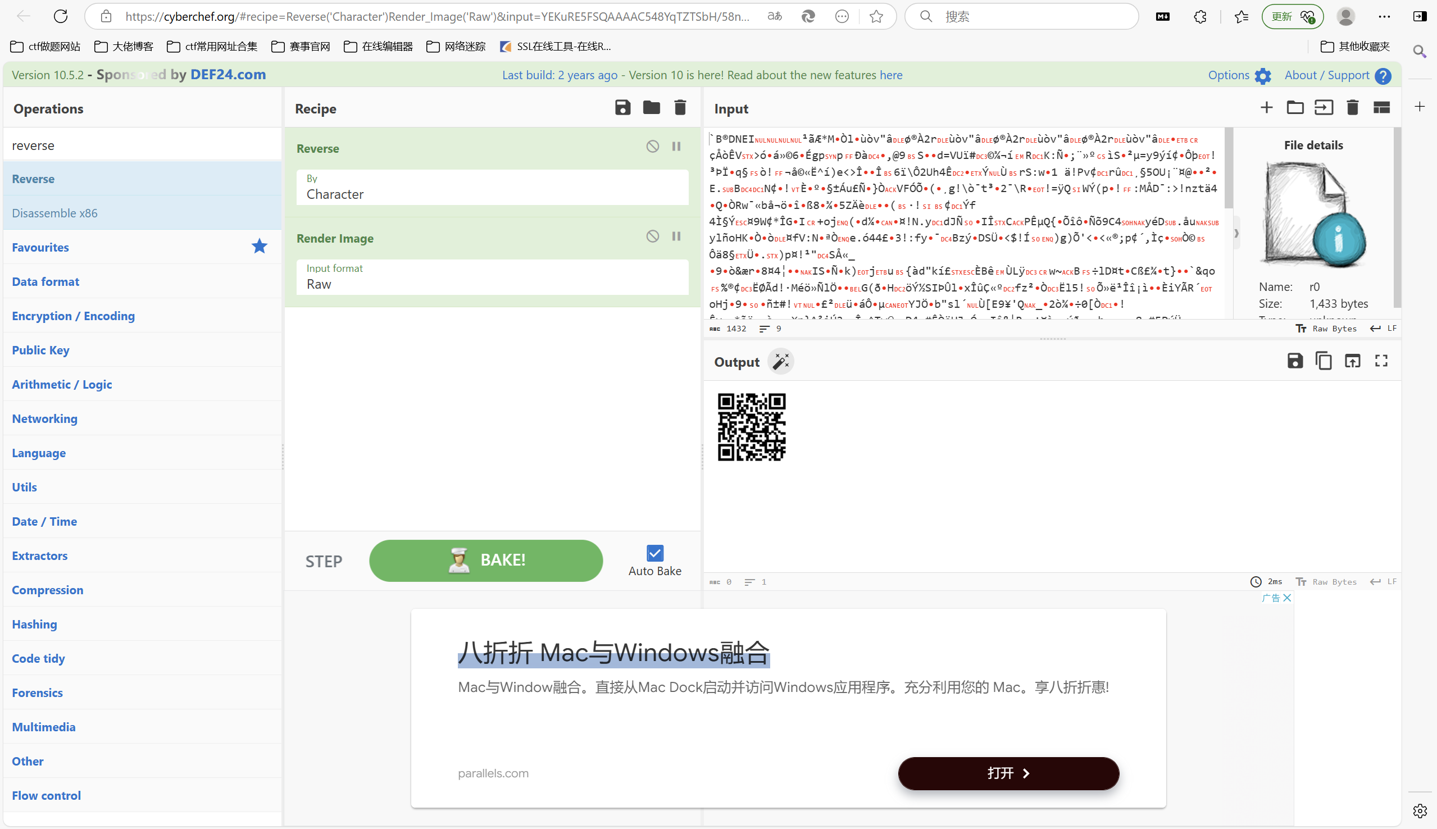
Task: Disable the Reverse operation
Action: click(652, 147)
